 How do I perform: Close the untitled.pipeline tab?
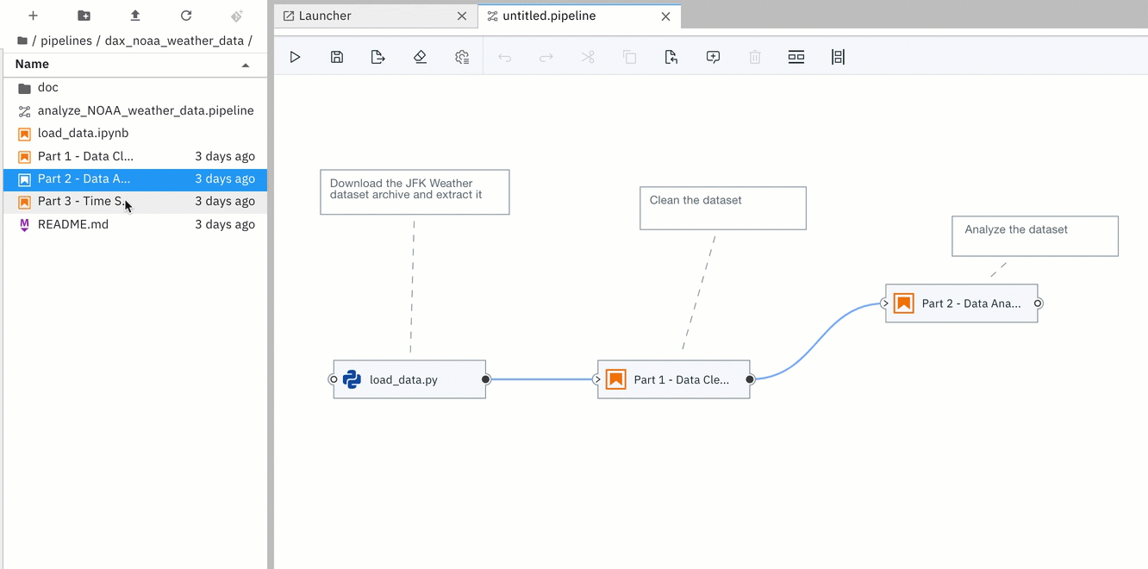point(665,16)
